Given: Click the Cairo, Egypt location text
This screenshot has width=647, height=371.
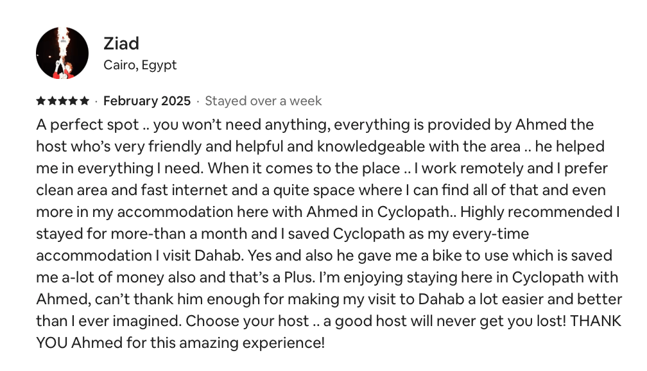Looking at the screenshot, I should [140, 65].
